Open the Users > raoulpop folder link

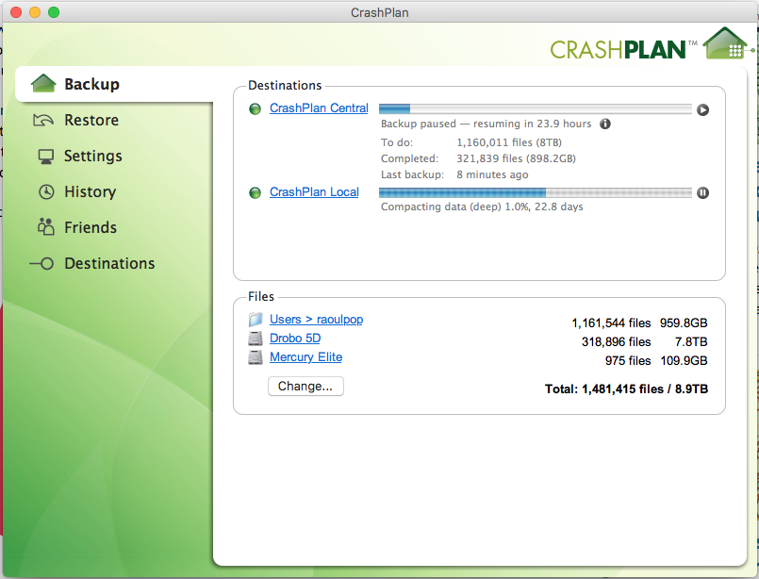(316, 320)
